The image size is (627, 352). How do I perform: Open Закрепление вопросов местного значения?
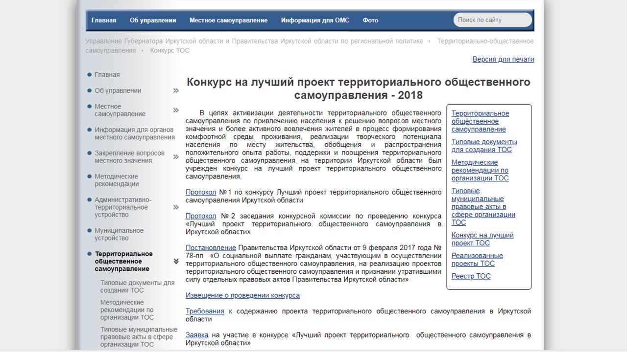coord(129,157)
